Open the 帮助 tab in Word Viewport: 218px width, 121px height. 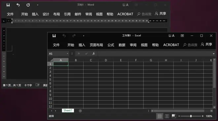pyautogui.click(x=110, y=14)
